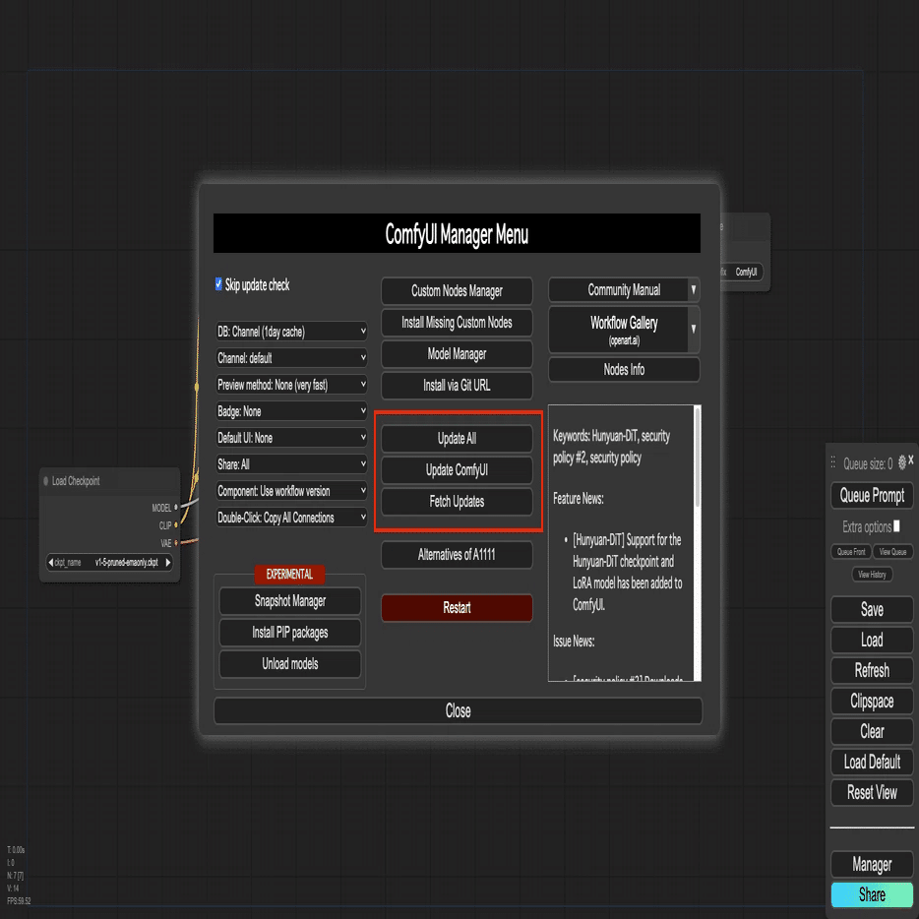Open the Snapshot Manager
This screenshot has height=919, width=919.
click(x=290, y=601)
